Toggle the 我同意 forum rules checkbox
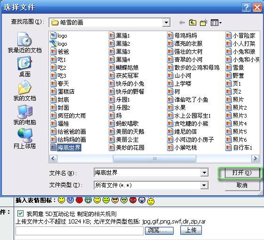The image size is (264, 240). 20,214
